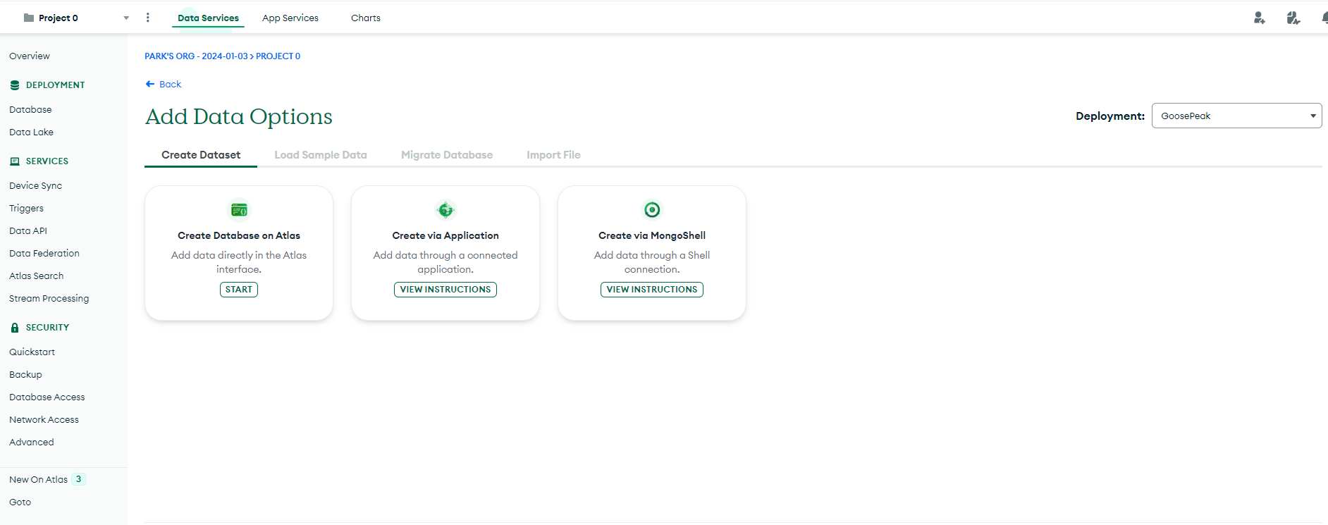Open Overview in the sidebar
The width and height of the screenshot is (1328, 525).
coord(30,56)
